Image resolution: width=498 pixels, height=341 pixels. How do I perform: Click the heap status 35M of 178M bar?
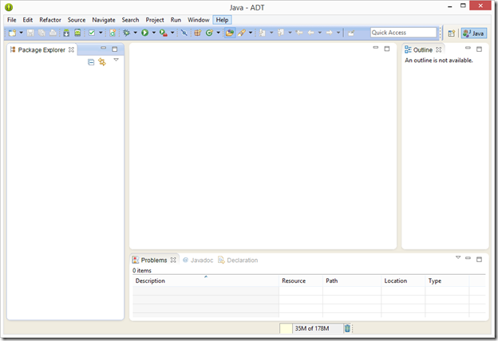pos(311,328)
